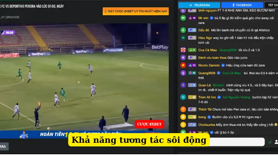Click the level 20 badge of Trùm All Inn

(192, 97)
